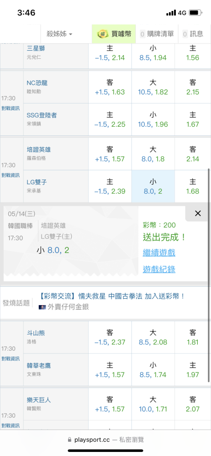The image size is (211, 456).
Task: Tap the padlock icon beside playsport.cc
Action: (69, 440)
